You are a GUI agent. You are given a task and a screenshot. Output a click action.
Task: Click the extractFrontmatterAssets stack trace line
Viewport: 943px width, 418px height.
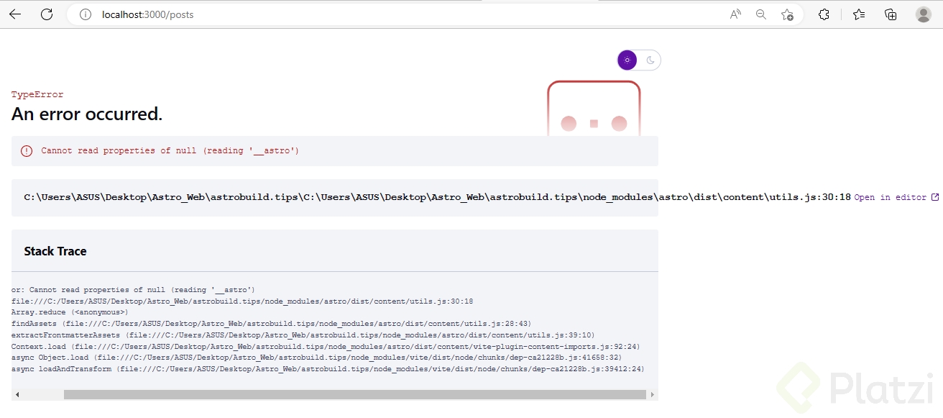click(303, 335)
